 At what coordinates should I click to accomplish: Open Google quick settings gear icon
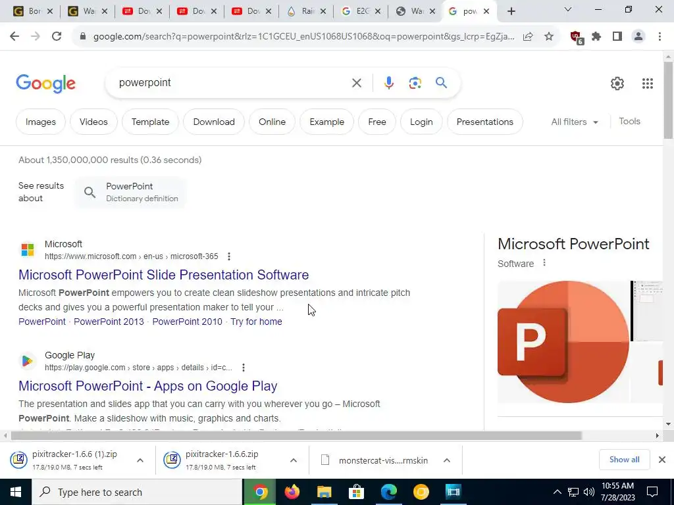617,84
